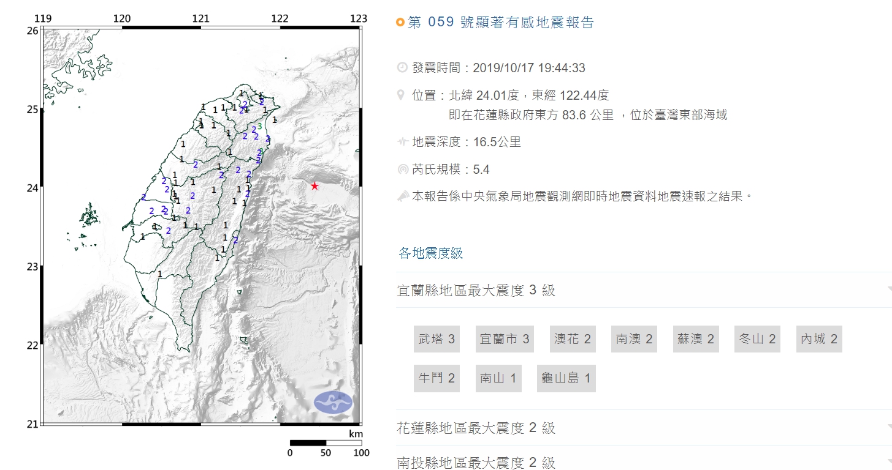Click the CWB logo watermark on the map
Image resolution: width=892 pixels, height=470 pixels.
(x=334, y=402)
